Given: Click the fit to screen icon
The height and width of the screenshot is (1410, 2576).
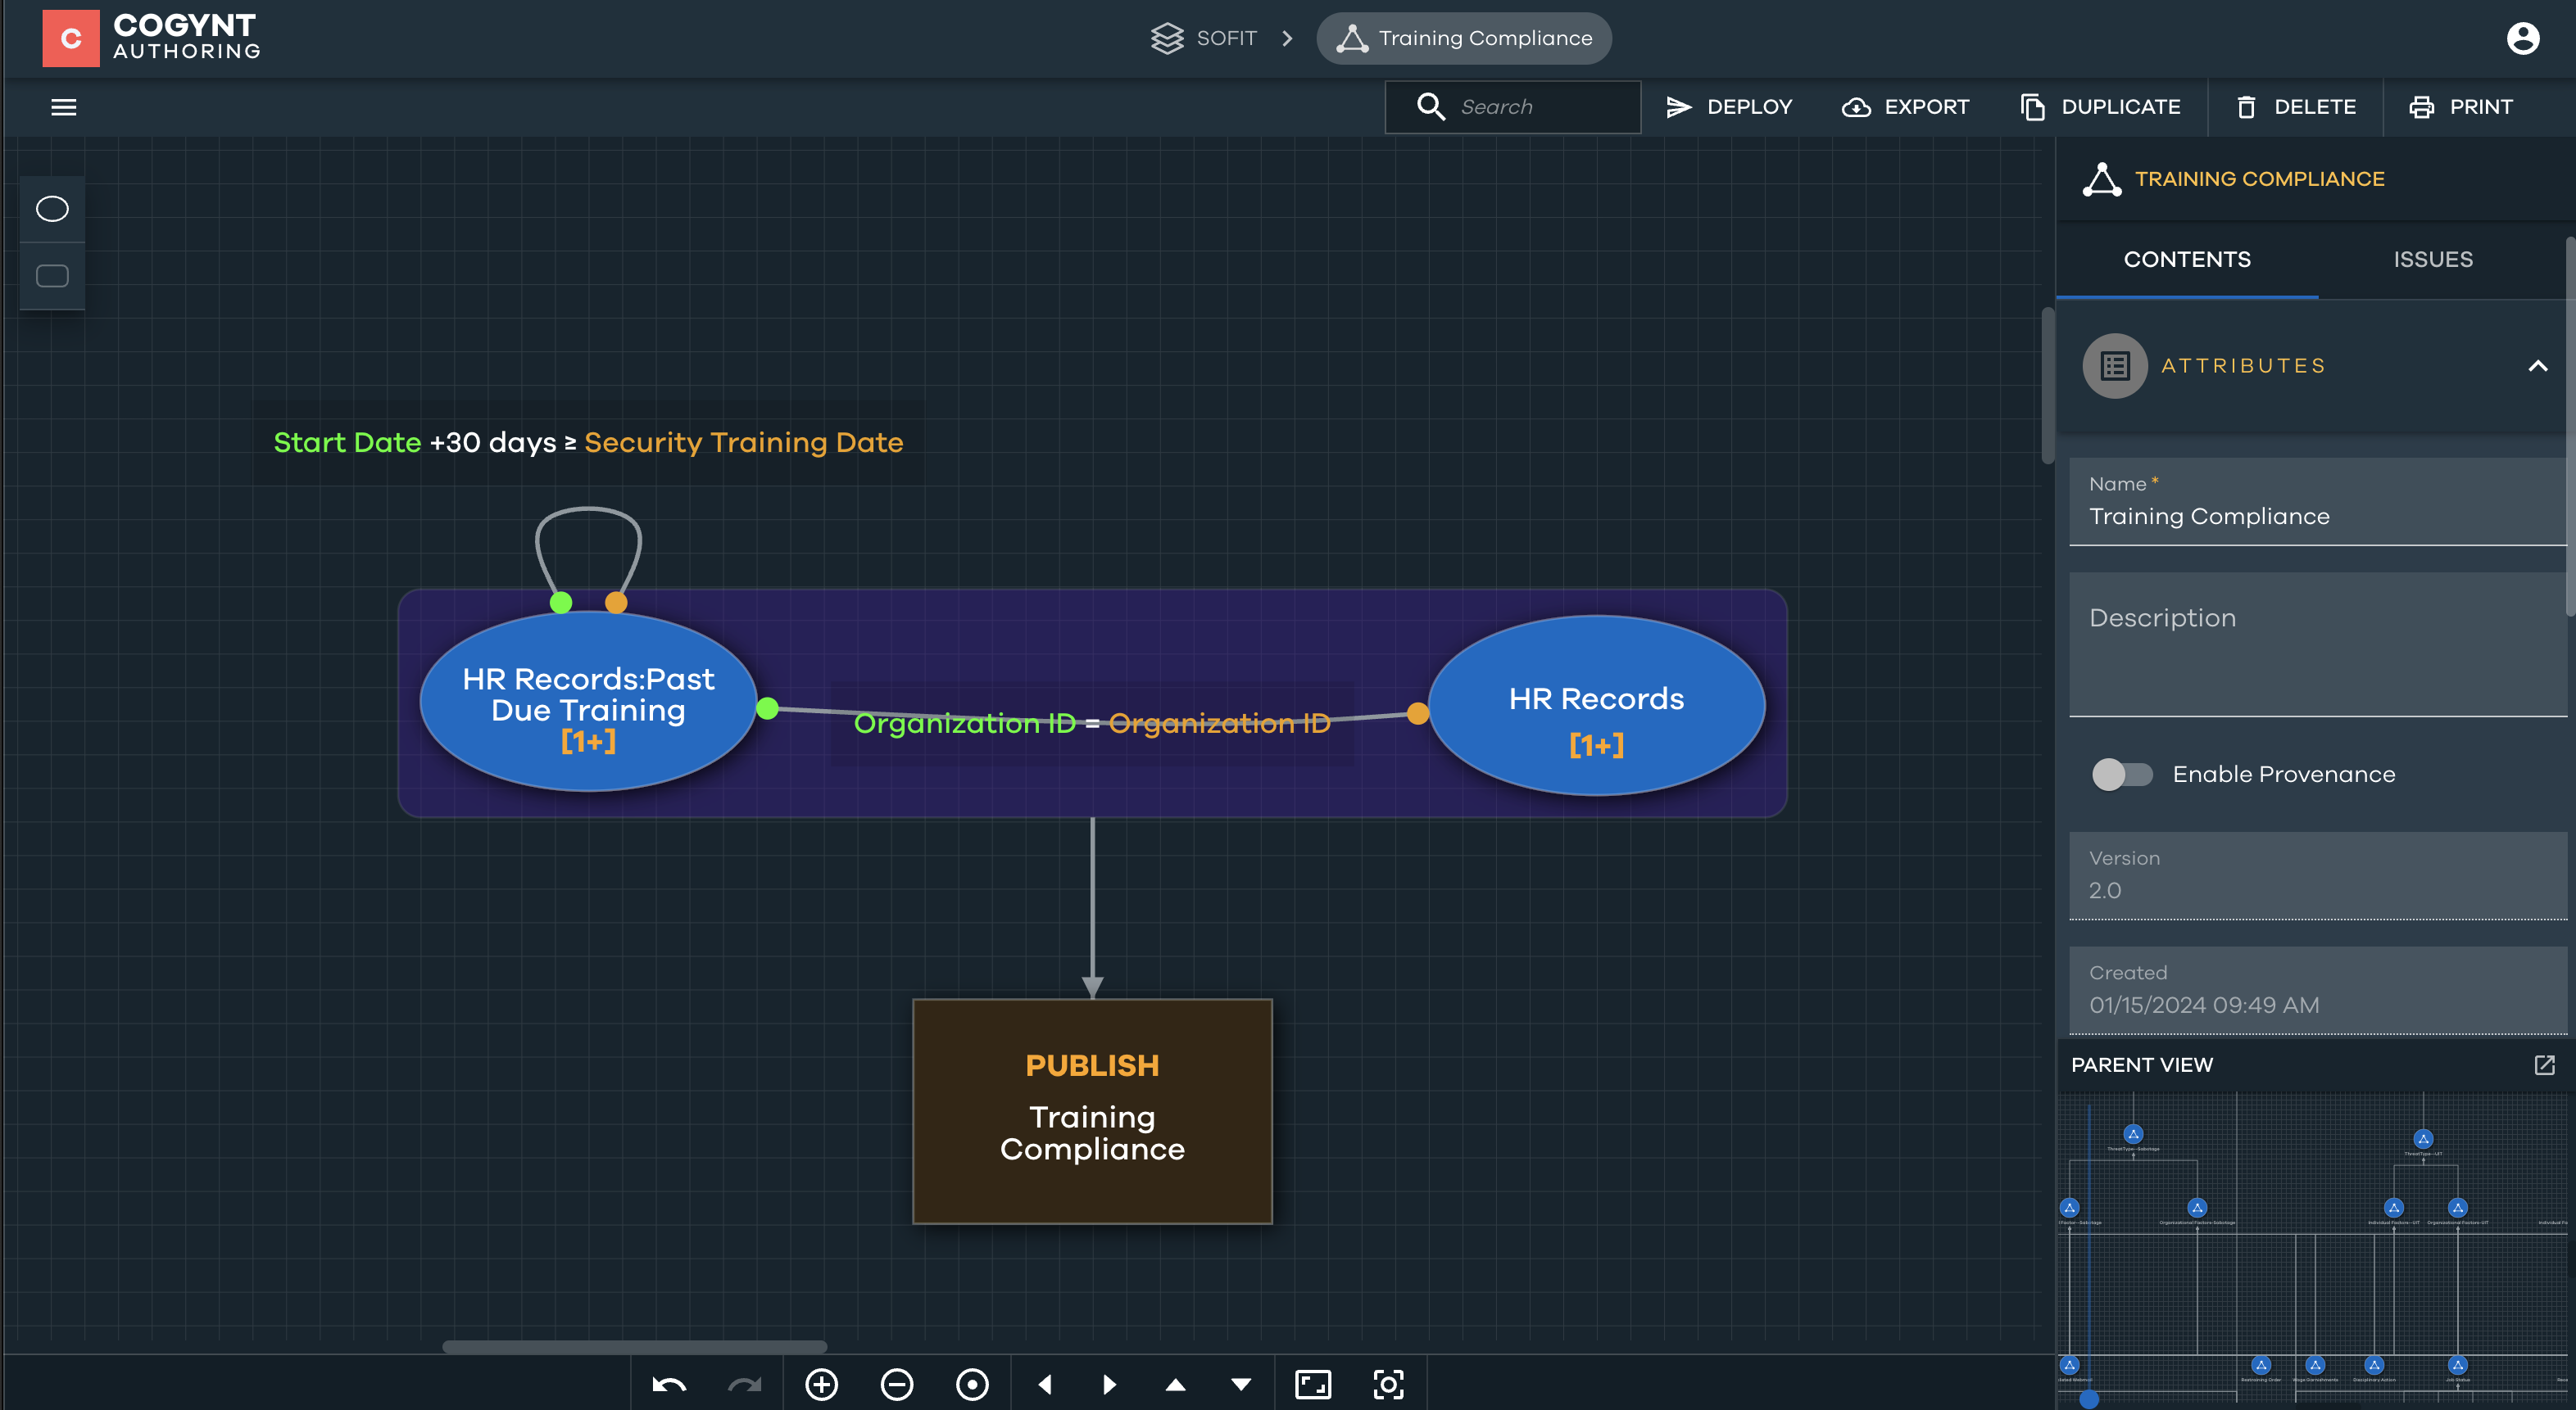Looking at the screenshot, I should click(x=1312, y=1384).
